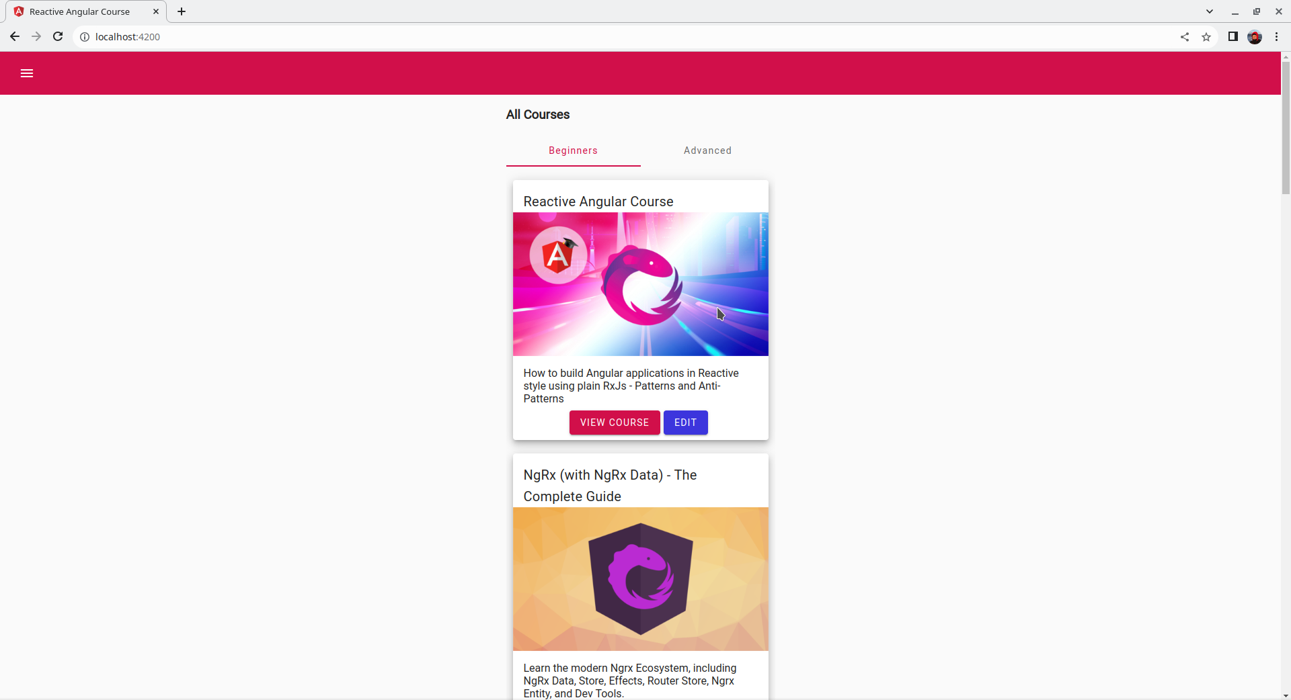This screenshot has width=1291, height=700.
Task: Close the Reactive Angular Course tab
Action: [156, 11]
